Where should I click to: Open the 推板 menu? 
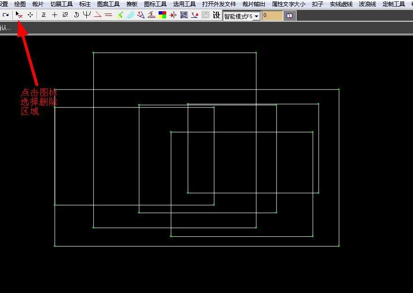pyautogui.click(x=132, y=4)
